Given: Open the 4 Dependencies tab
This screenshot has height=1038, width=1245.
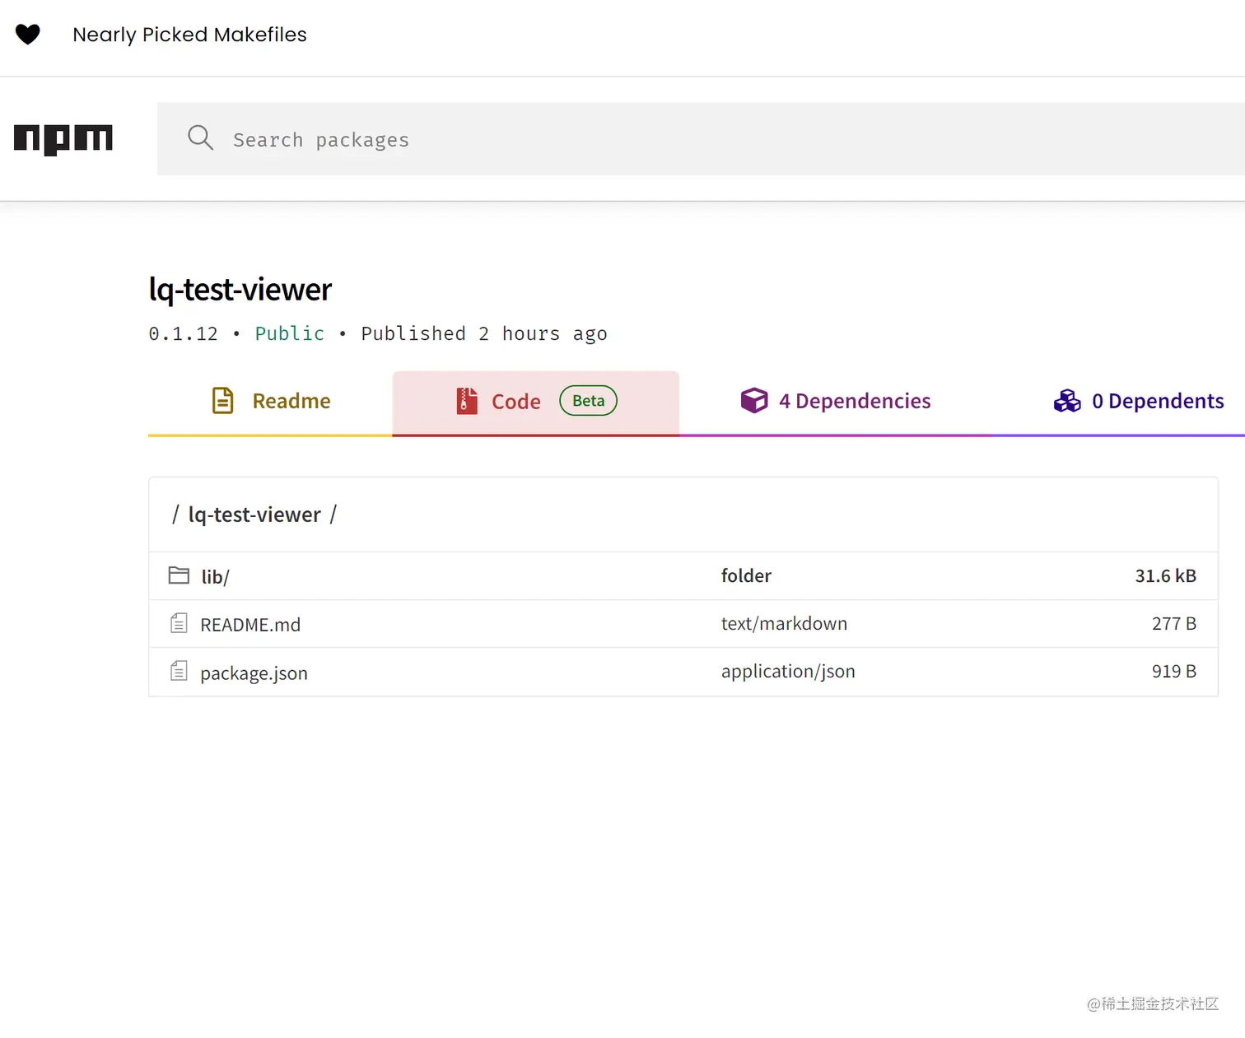Looking at the screenshot, I should click(836, 402).
